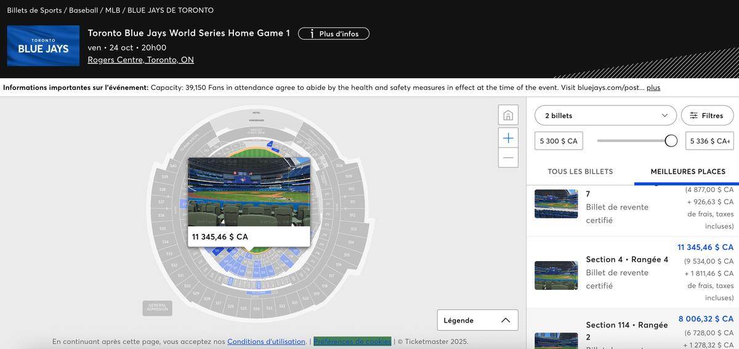Open Conditions d'utilisation link
This screenshot has width=739, height=349.
(266, 342)
